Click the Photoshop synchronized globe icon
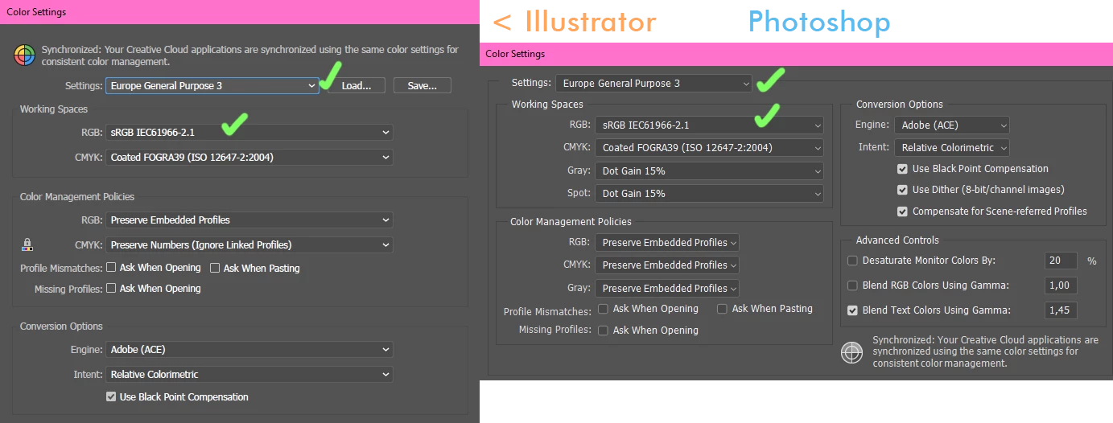The width and height of the screenshot is (1113, 423). pos(851,352)
